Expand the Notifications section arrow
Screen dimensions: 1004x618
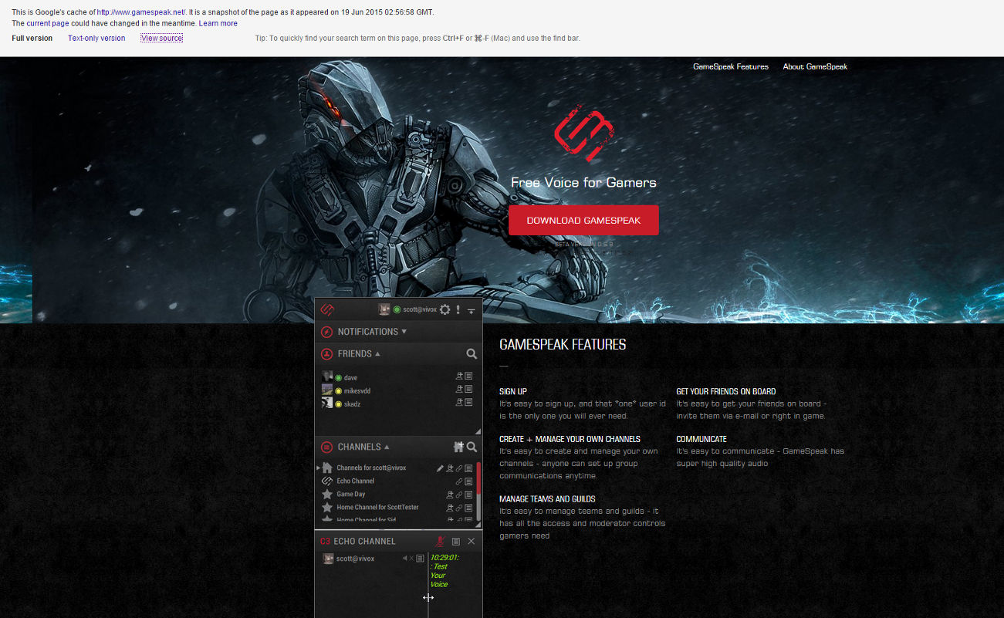(404, 332)
